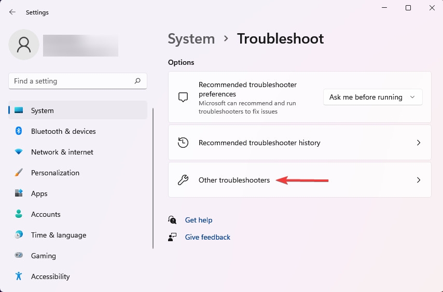443x292 pixels.
Task: Click the Troubleshoot page heading
Action: [x=280, y=39]
